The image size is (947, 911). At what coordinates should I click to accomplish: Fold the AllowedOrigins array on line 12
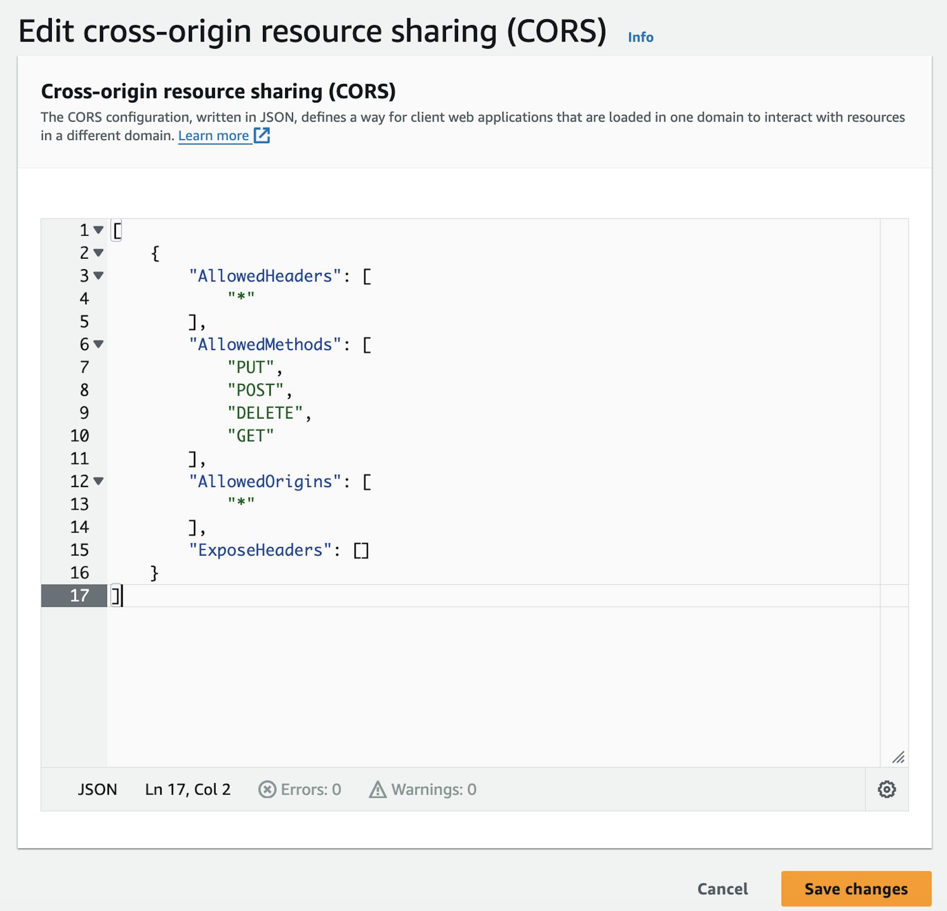coord(99,481)
